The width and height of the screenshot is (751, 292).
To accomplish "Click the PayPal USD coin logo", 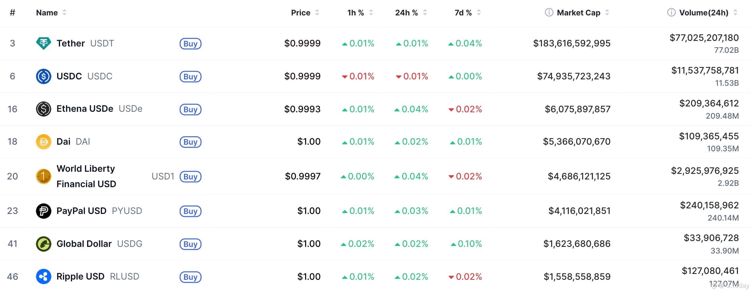I will pyautogui.click(x=44, y=211).
